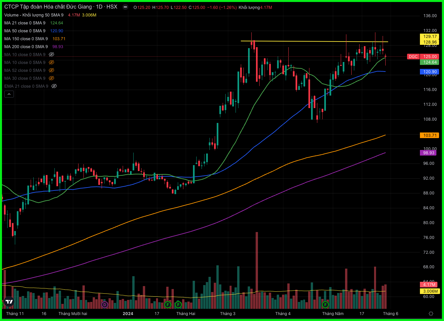Viewport: 444px width, 321px height.
Task: Unhide the MA 52 indicator eye icon
Action: (51, 70)
